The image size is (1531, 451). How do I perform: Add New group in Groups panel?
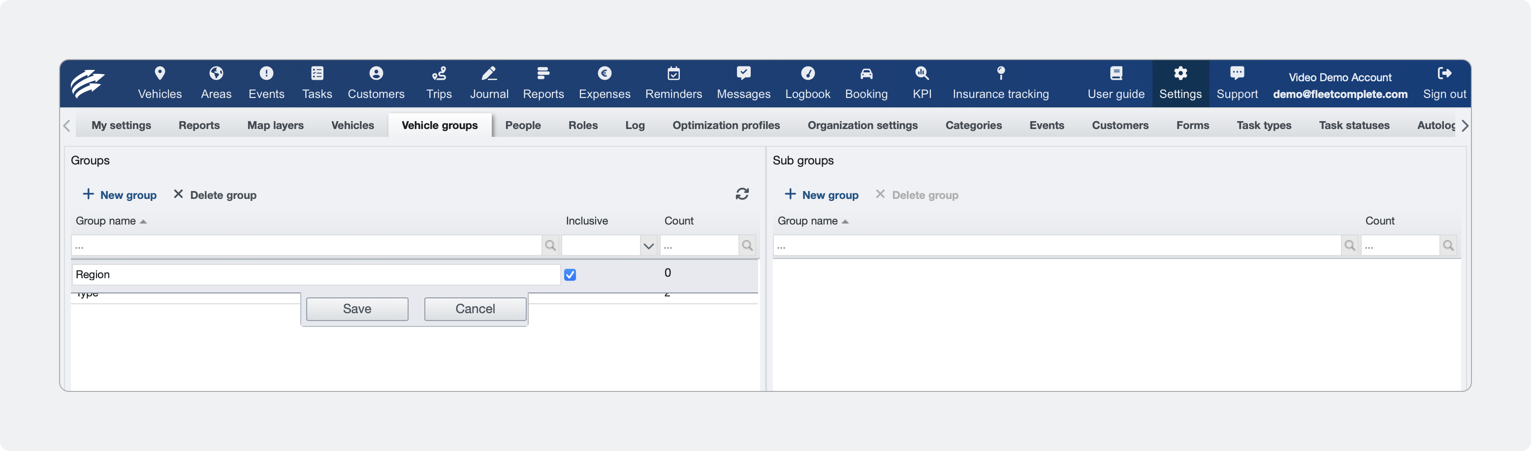(x=120, y=195)
